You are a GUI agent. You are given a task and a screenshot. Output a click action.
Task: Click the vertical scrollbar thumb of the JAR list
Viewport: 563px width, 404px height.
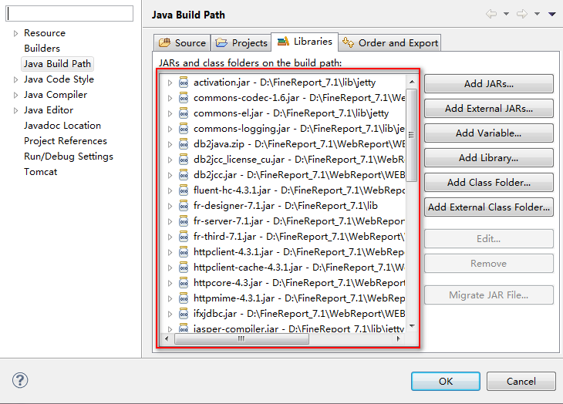[x=412, y=135]
